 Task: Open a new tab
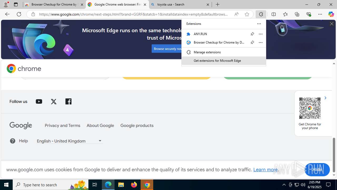tap(217, 4)
